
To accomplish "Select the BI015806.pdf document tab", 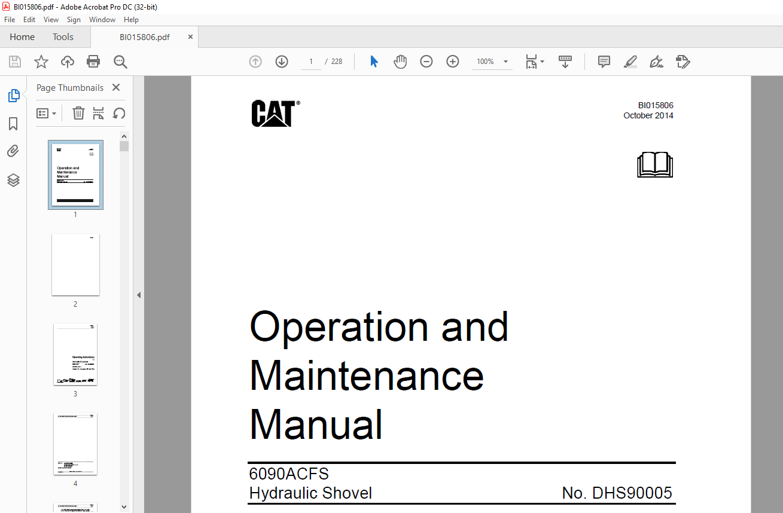I will [144, 37].
